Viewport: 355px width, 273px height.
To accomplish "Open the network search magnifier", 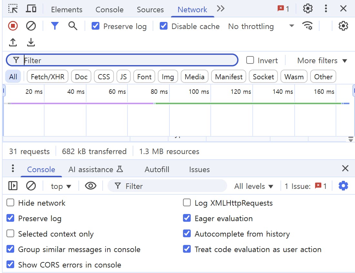I will pyautogui.click(x=73, y=26).
